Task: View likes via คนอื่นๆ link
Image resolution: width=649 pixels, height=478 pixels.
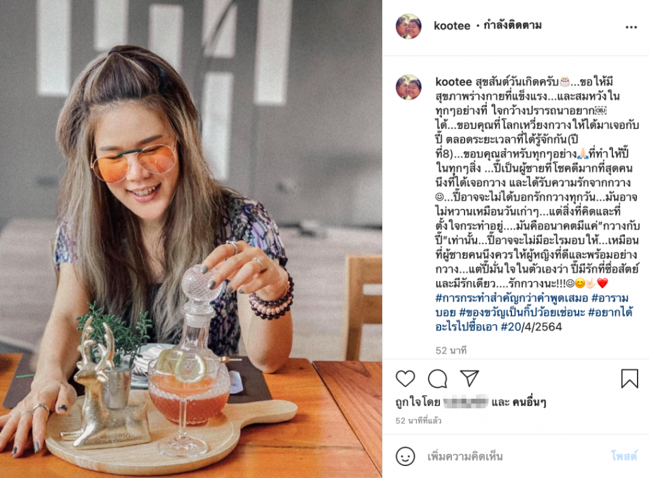Action: 529,402
